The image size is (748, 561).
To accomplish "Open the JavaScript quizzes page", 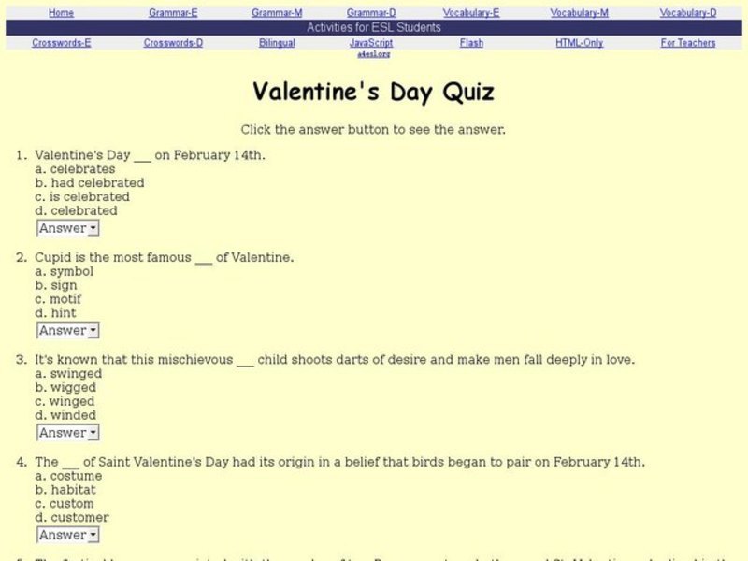I will pyautogui.click(x=373, y=42).
